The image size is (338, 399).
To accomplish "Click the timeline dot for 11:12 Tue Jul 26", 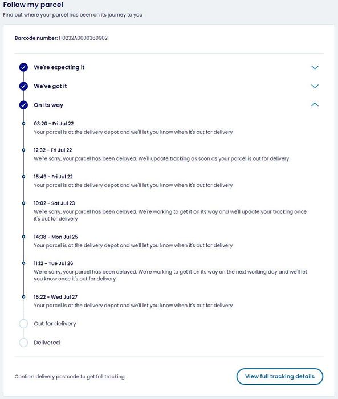I will coord(23,263).
